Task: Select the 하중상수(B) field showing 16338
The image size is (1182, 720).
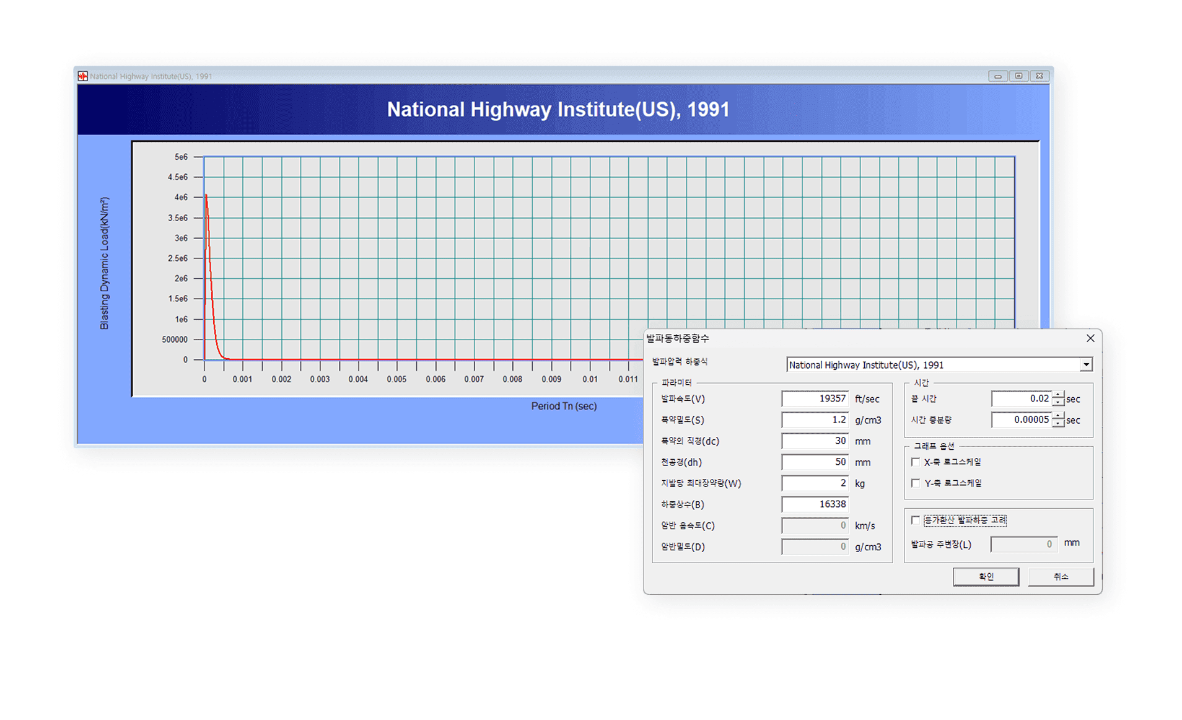Action: pyautogui.click(x=815, y=504)
